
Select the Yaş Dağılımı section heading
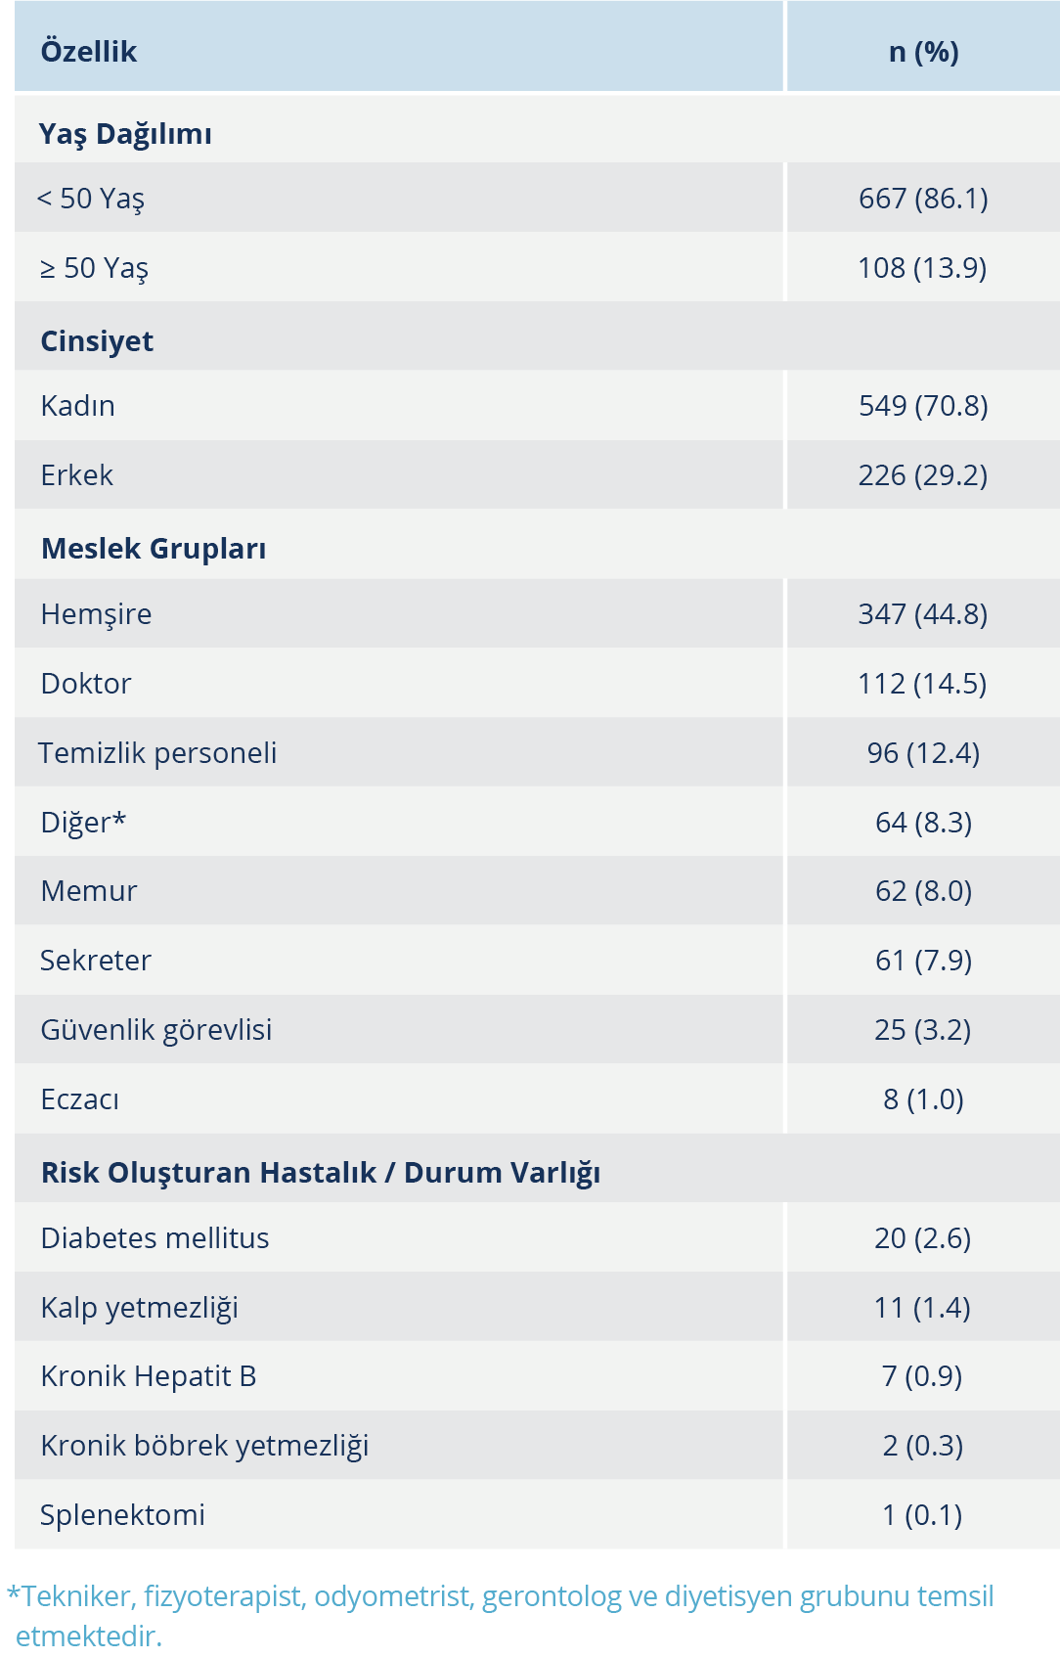(125, 134)
